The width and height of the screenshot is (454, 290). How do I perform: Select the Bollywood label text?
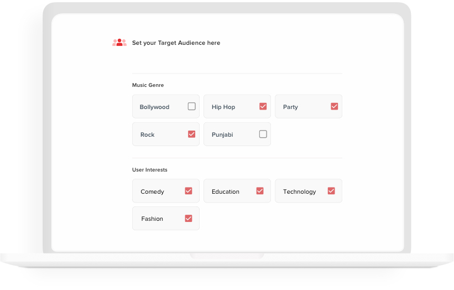[x=154, y=107]
